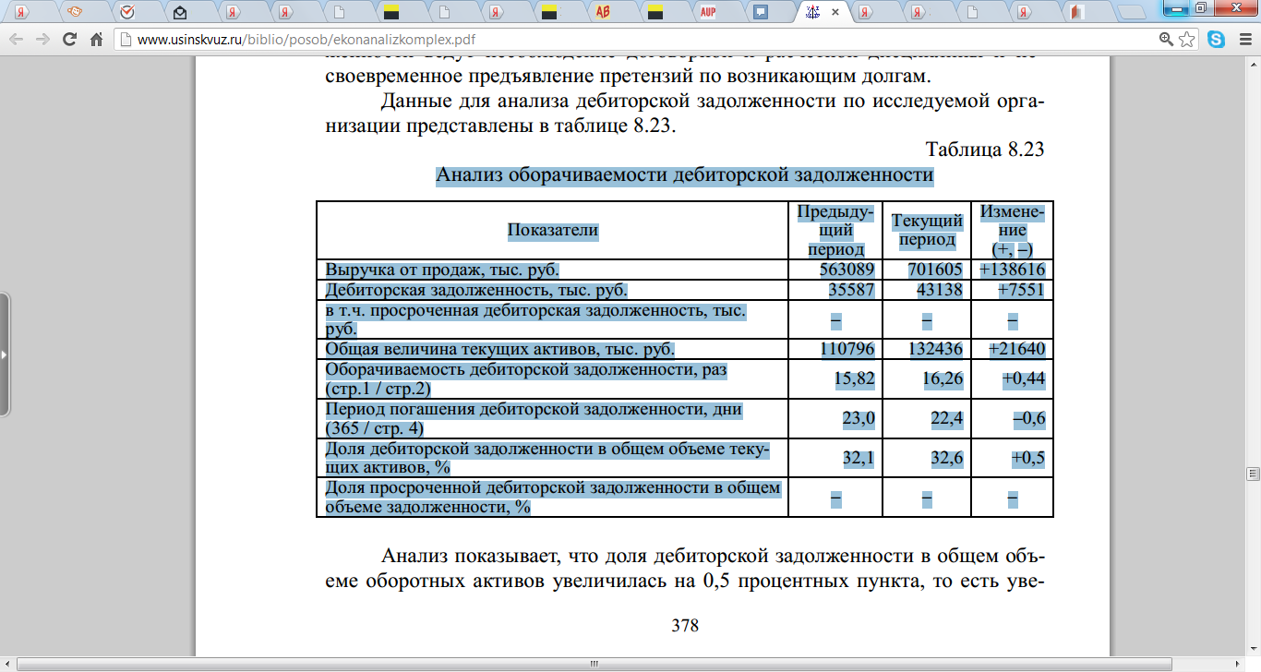
Task: Open the Chrome hamburger menu
Action: click(x=1243, y=40)
